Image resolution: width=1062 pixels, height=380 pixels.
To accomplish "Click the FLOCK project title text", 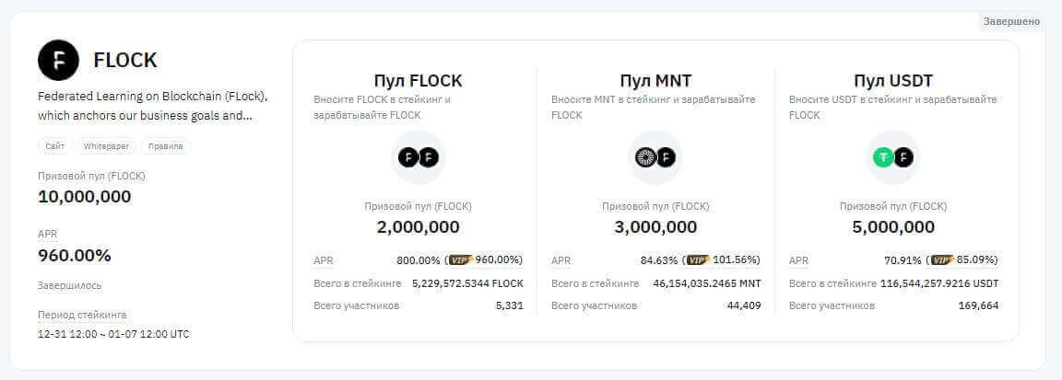I will coord(125,61).
